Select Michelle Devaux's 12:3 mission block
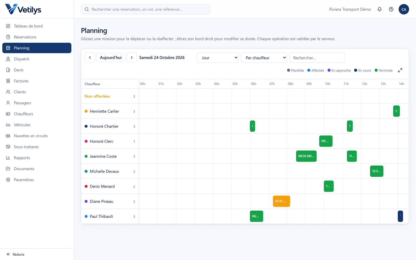The image size is (416, 260). [x=377, y=171]
